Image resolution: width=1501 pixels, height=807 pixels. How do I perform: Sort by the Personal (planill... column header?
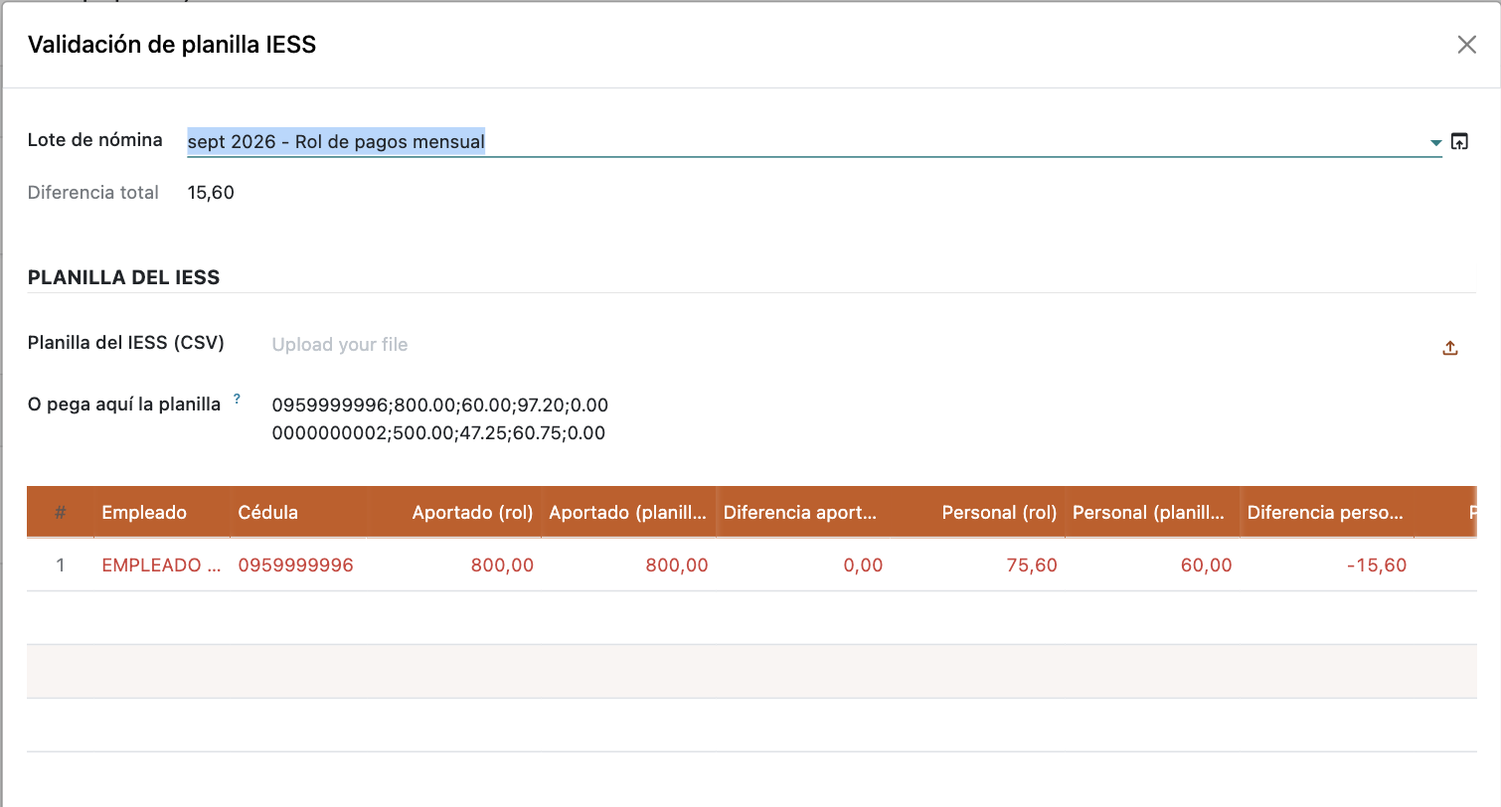pos(1153,513)
